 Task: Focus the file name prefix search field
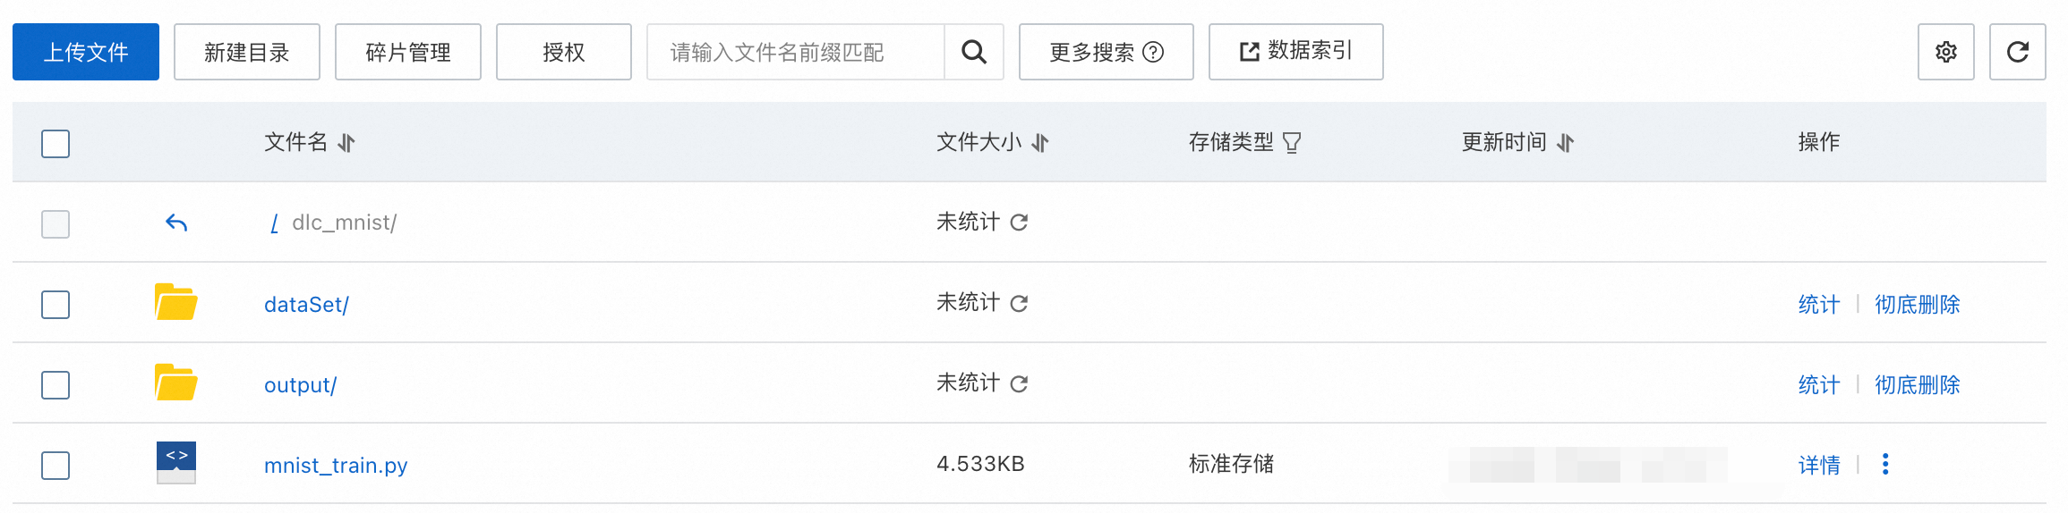coord(795,52)
